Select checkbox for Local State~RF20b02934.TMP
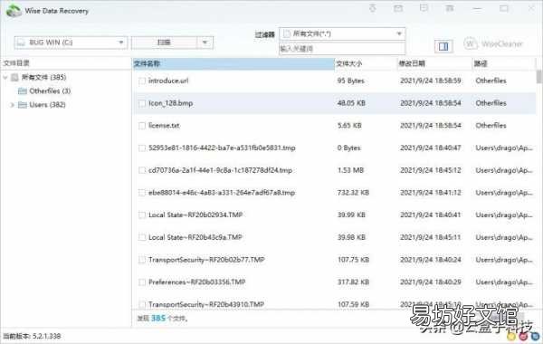Image resolution: width=543 pixels, height=344 pixels. [142, 215]
